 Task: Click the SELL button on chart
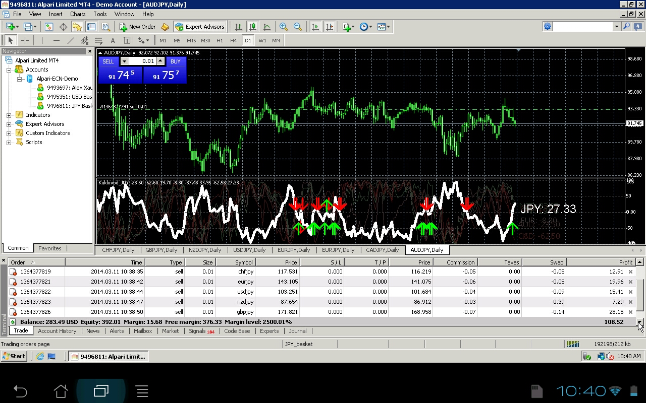pos(109,61)
